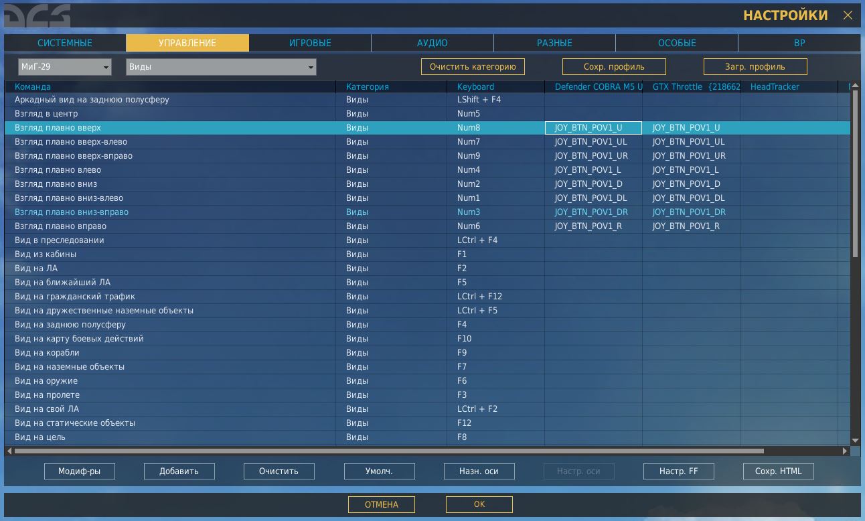This screenshot has width=865, height=521.
Task: Go to the ОСОБЫЕ tab
Action: 677,43
